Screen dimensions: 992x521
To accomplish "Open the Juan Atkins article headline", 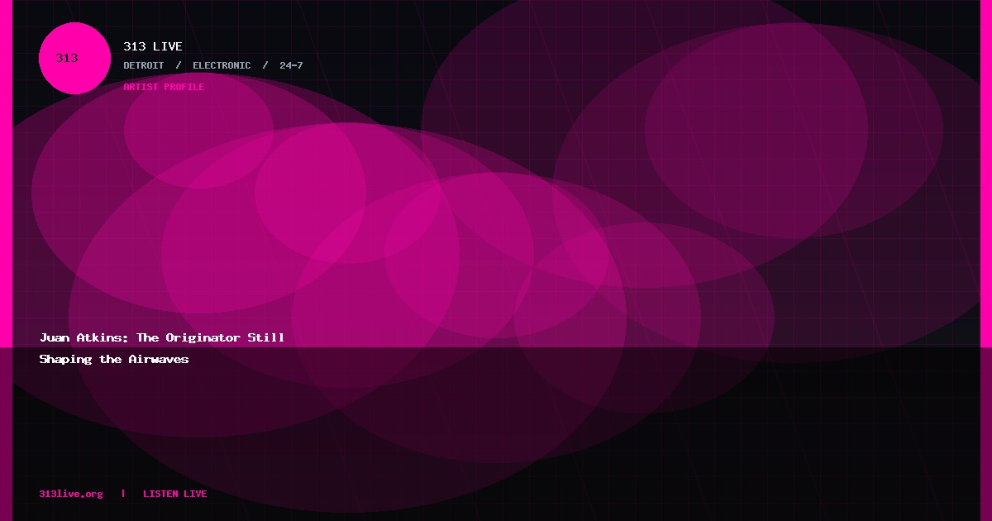I will click(x=162, y=348).
